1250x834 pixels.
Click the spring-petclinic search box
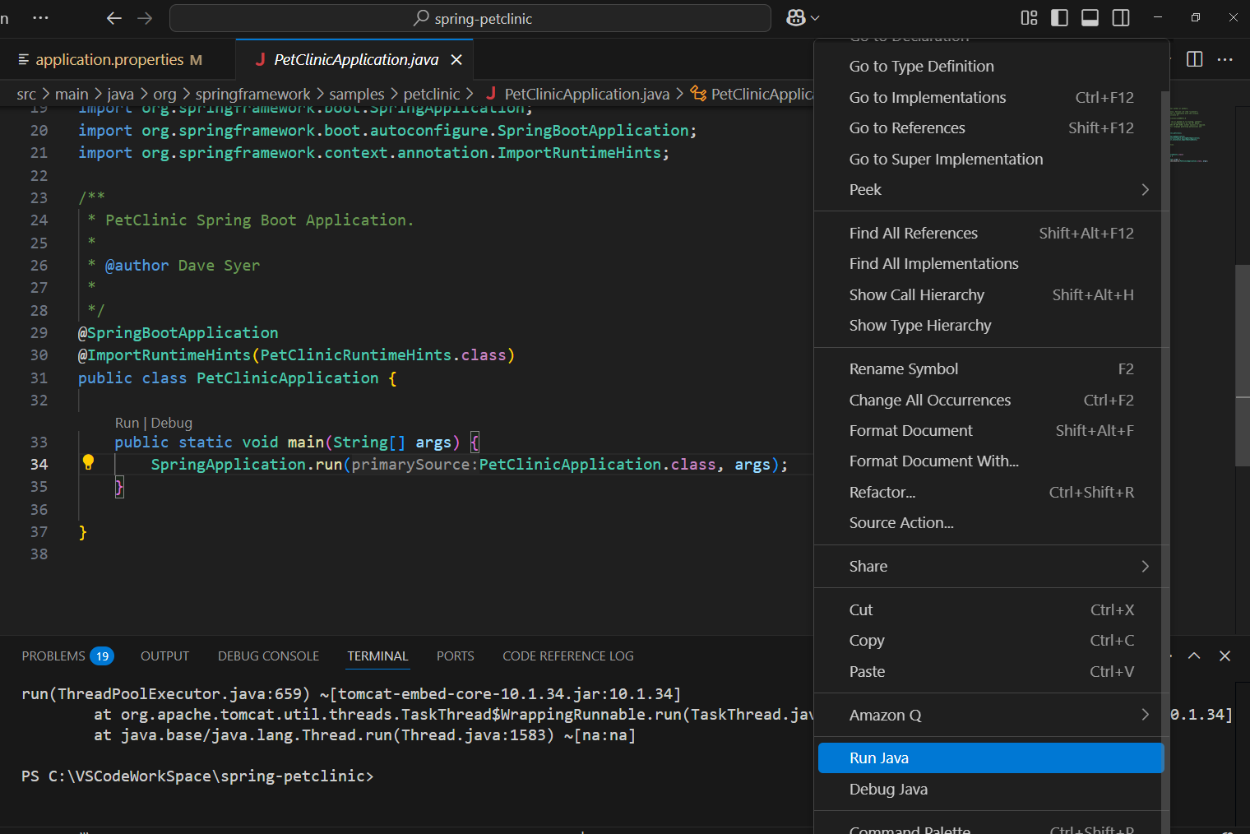tap(470, 18)
